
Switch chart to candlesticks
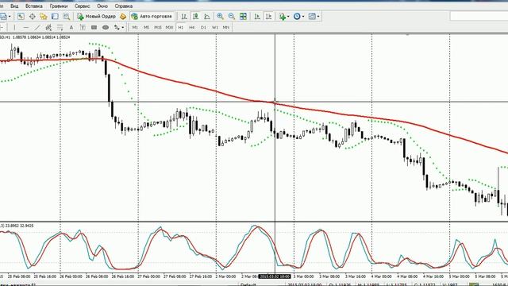click(x=196, y=16)
